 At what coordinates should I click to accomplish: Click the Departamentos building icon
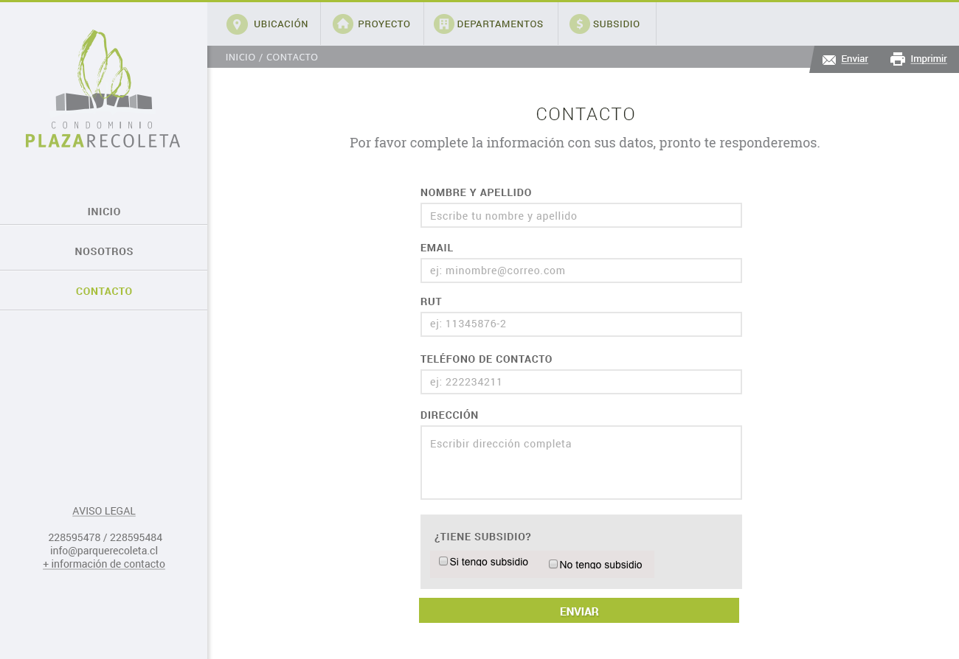[x=444, y=24]
